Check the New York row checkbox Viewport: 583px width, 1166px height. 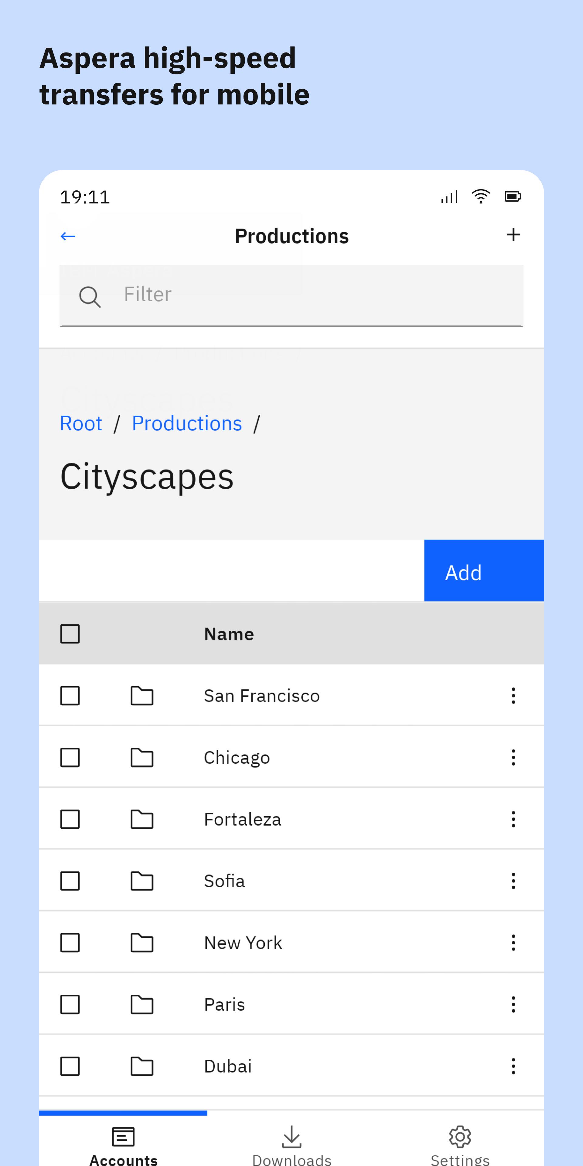[x=70, y=943]
